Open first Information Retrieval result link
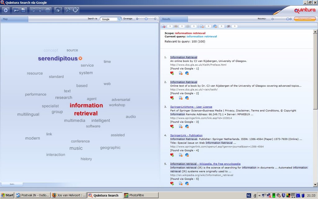318x199 pixels. point(184,57)
